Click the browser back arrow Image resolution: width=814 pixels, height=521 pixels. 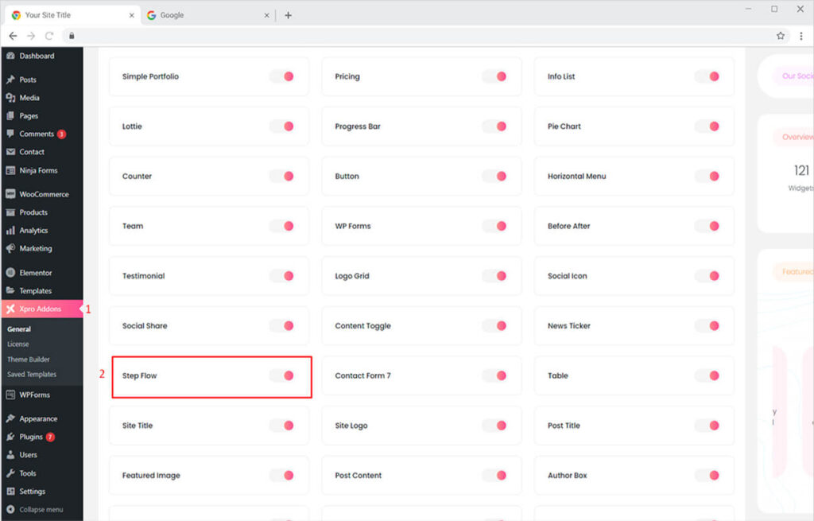[x=13, y=36]
